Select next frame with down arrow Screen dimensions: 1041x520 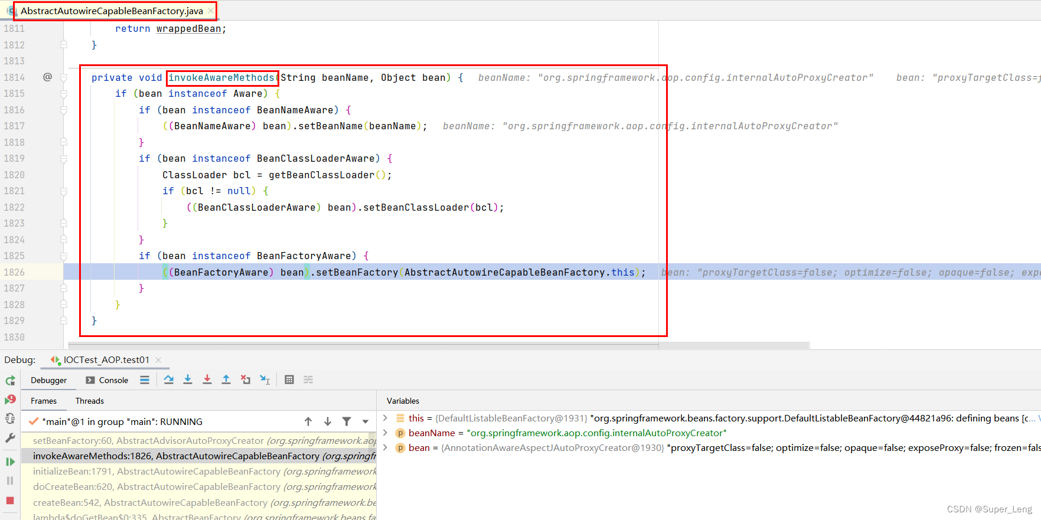[328, 421]
